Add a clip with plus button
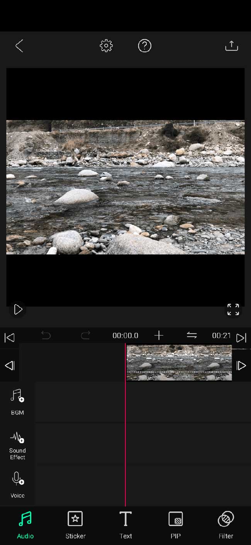Image resolution: width=251 pixels, height=545 pixels. pos(159,335)
